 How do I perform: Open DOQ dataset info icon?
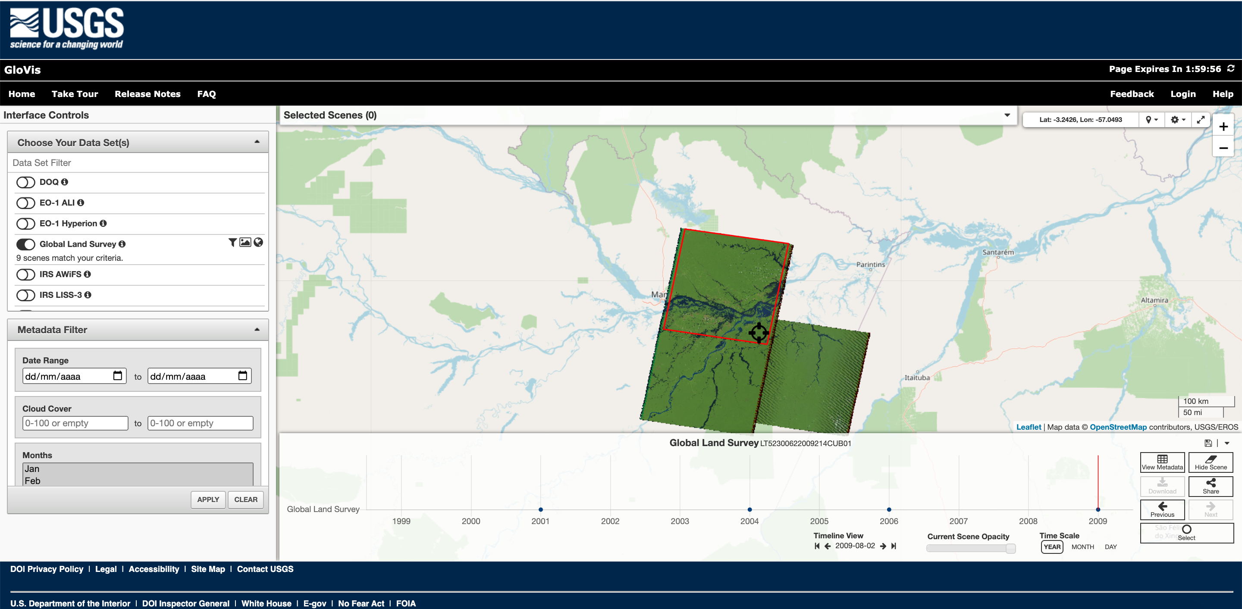pyautogui.click(x=65, y=182)
